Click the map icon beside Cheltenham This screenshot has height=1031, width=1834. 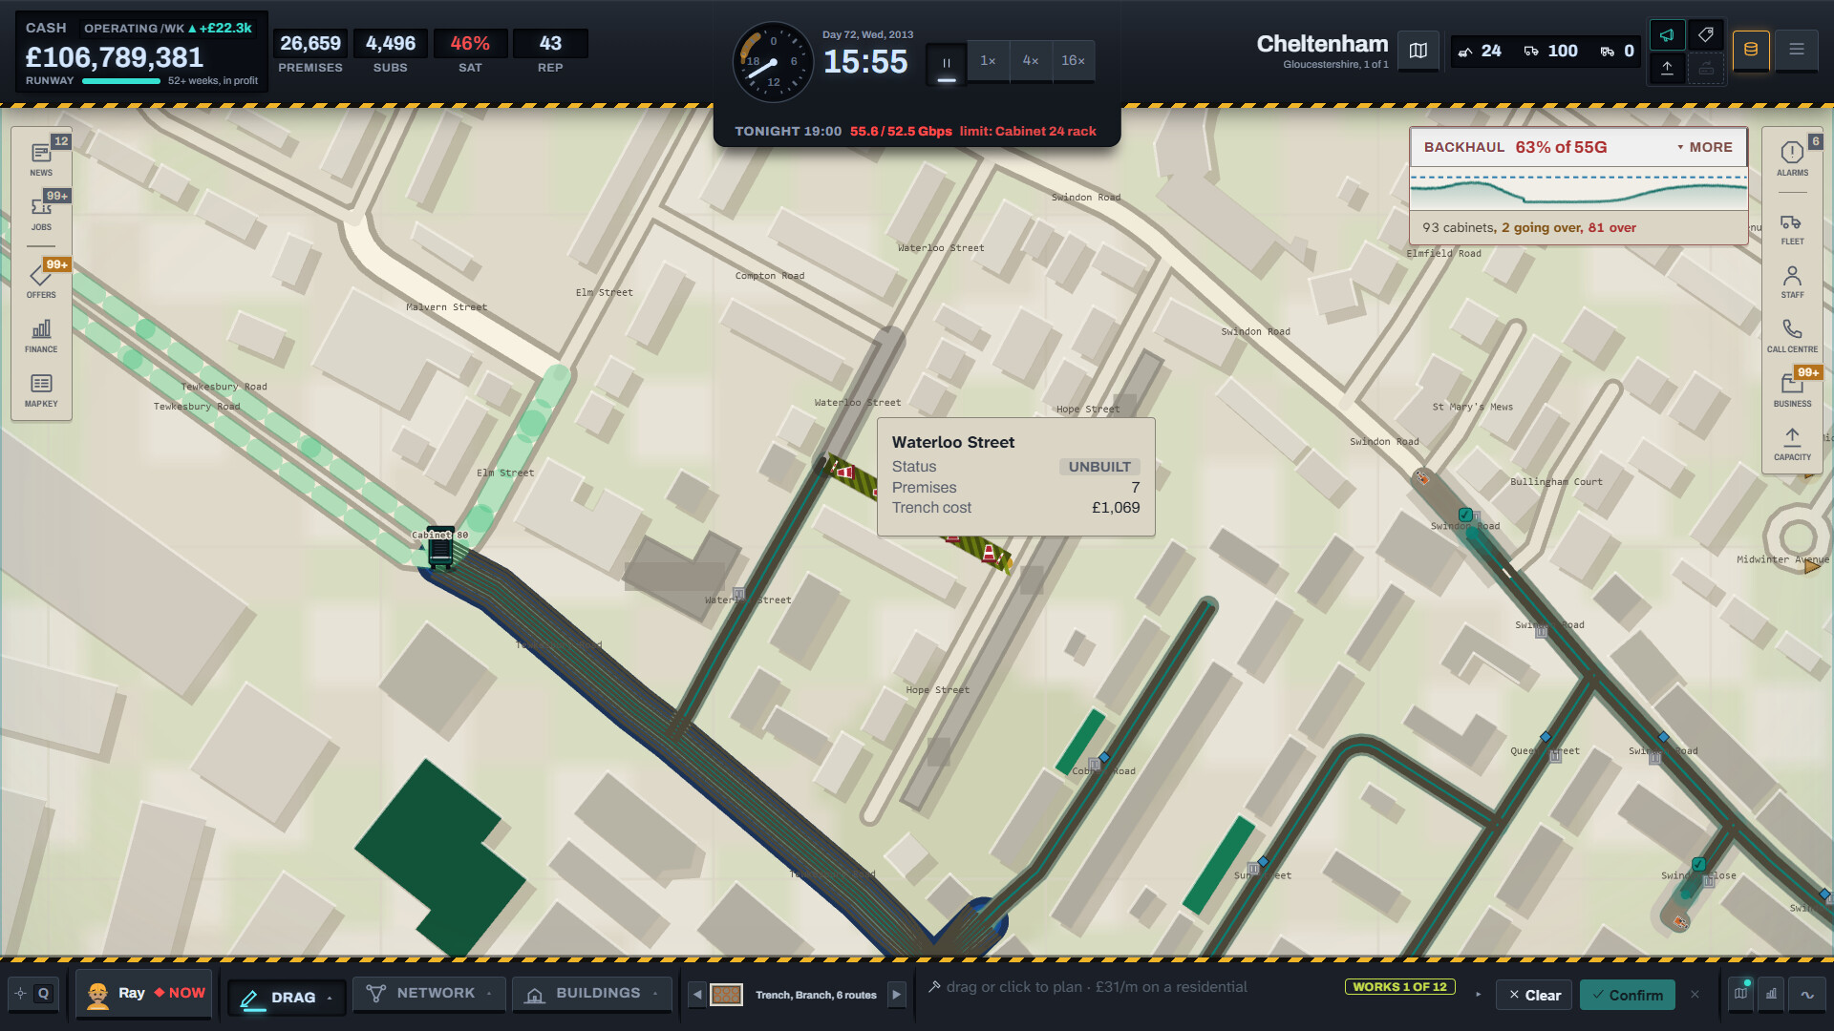point(1418,51)
